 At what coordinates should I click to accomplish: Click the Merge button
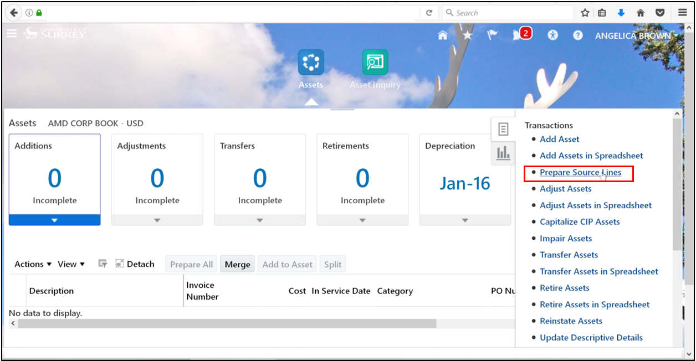tap(237, 264)
